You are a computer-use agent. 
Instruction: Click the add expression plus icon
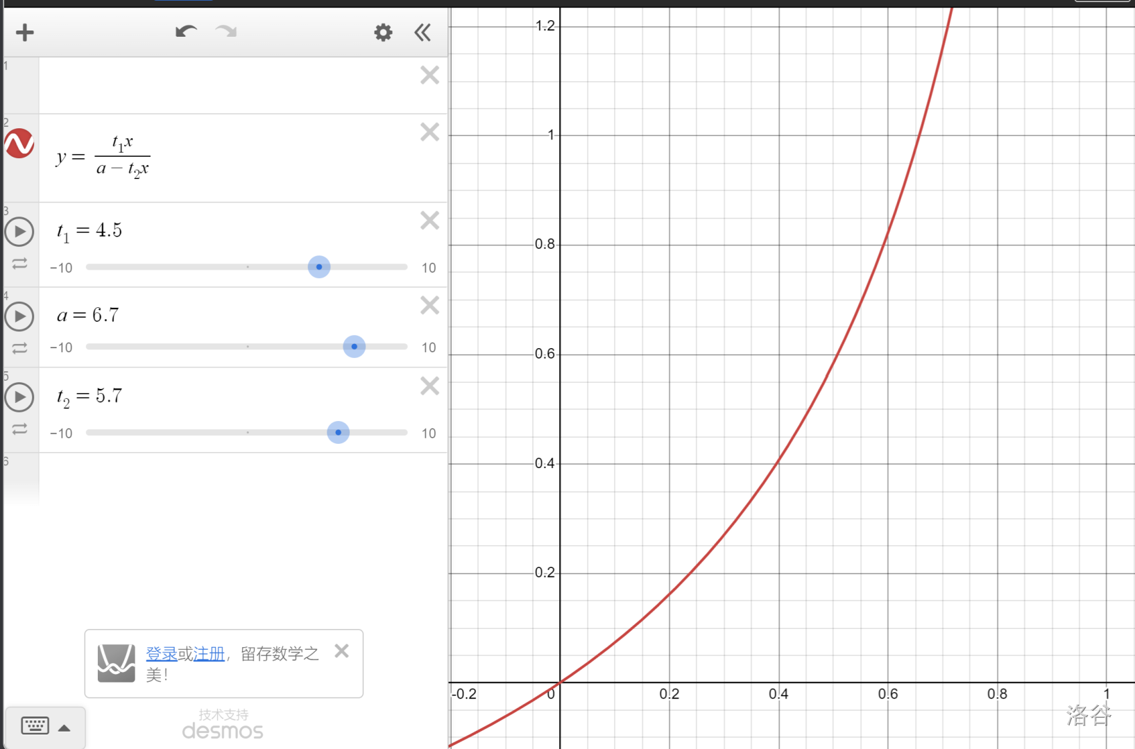coord(25,33)
